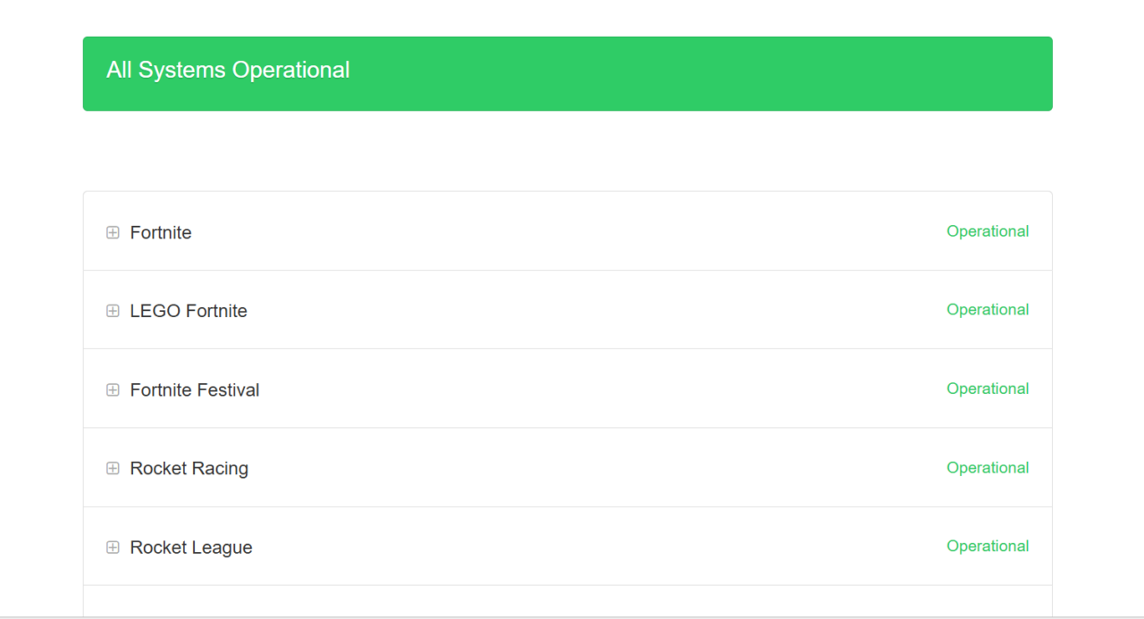
Task: Choose the Rocket League component name
Action: 191,548
